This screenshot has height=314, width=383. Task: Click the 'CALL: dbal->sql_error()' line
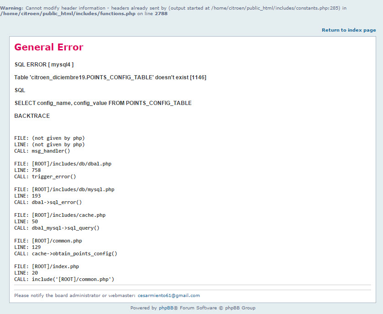click(x=48, y=202)
